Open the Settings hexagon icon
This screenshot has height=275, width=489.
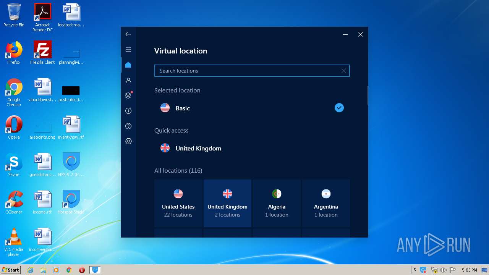pos(128,141)
